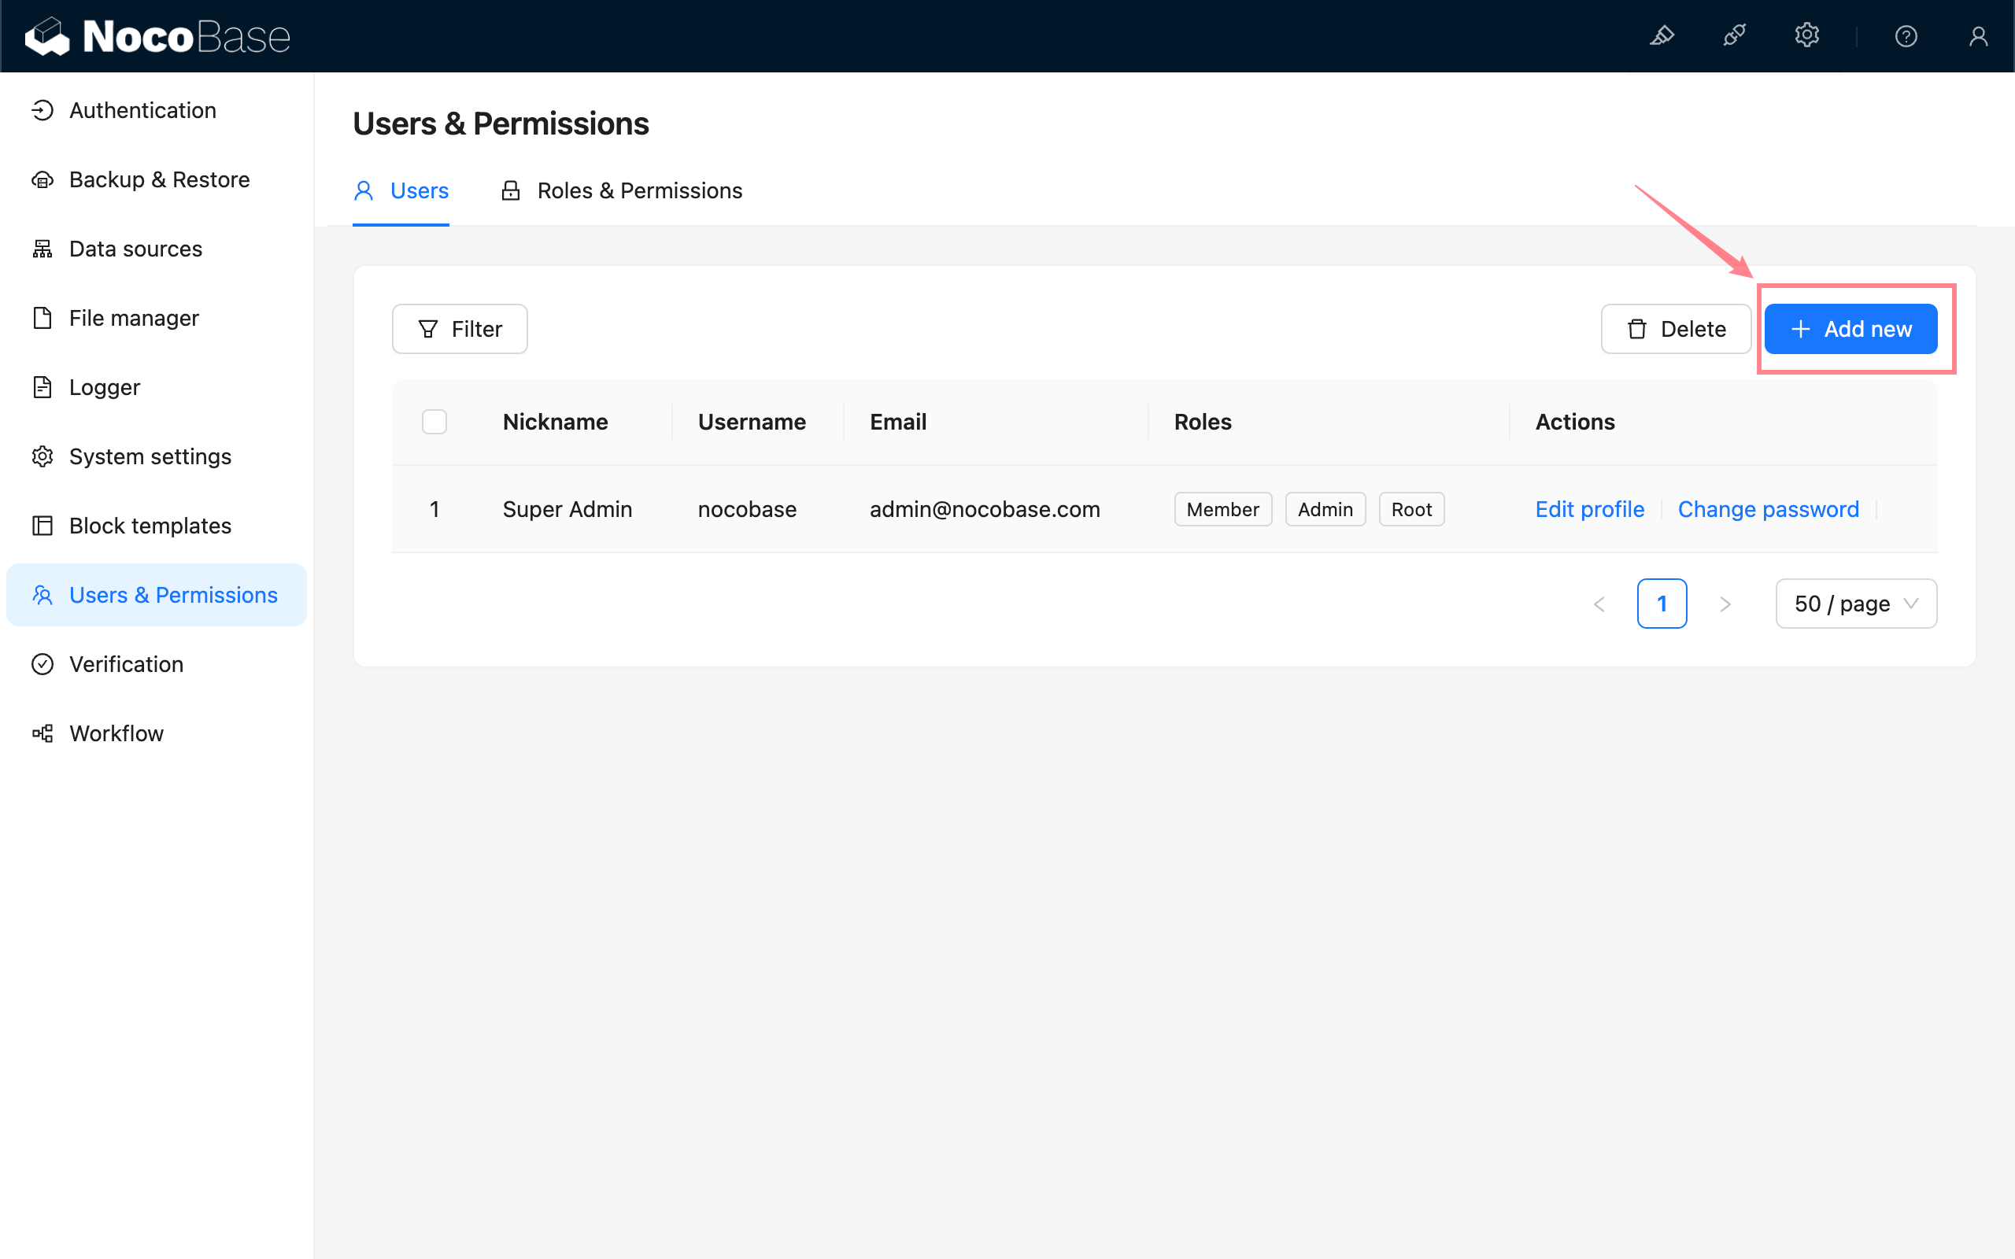The image size is (2015, 1259).
Task: Click the Add new button
Action: tap(1850, 329)
